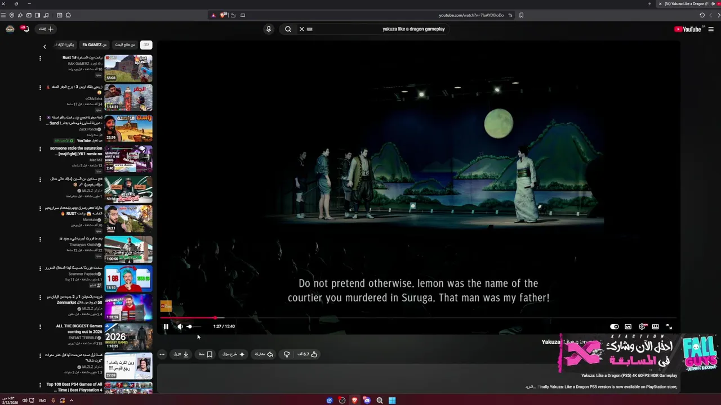Click the ENG language indicator in the taskbar

click(42, 400)
